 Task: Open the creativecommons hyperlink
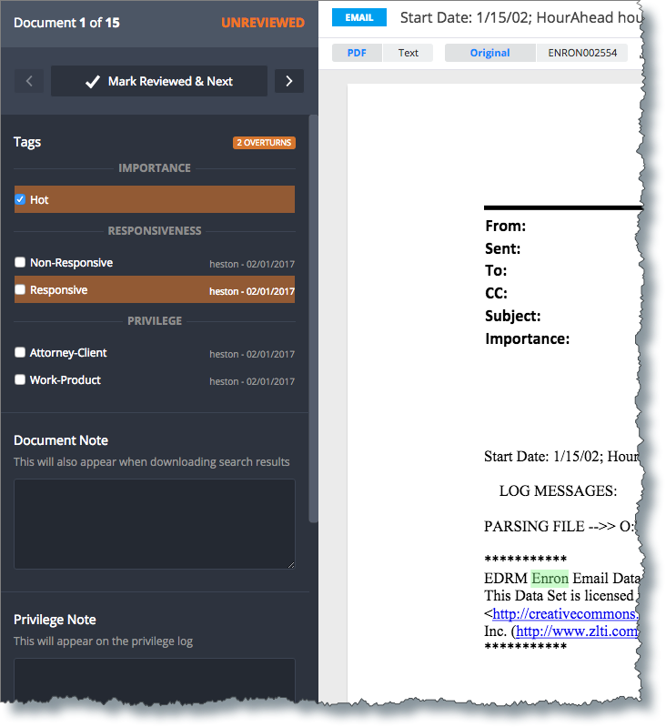[565, 614]
